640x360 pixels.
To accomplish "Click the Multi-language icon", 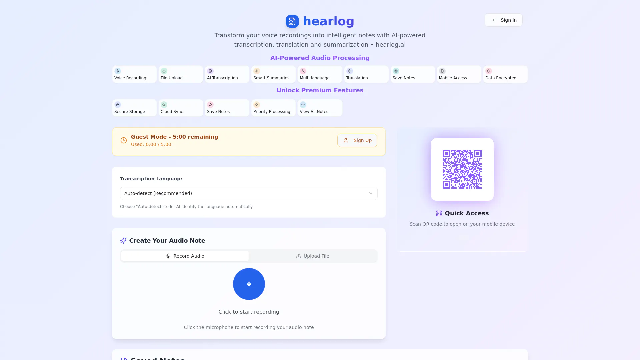I will pyautogui.click(x=303, y=71).
